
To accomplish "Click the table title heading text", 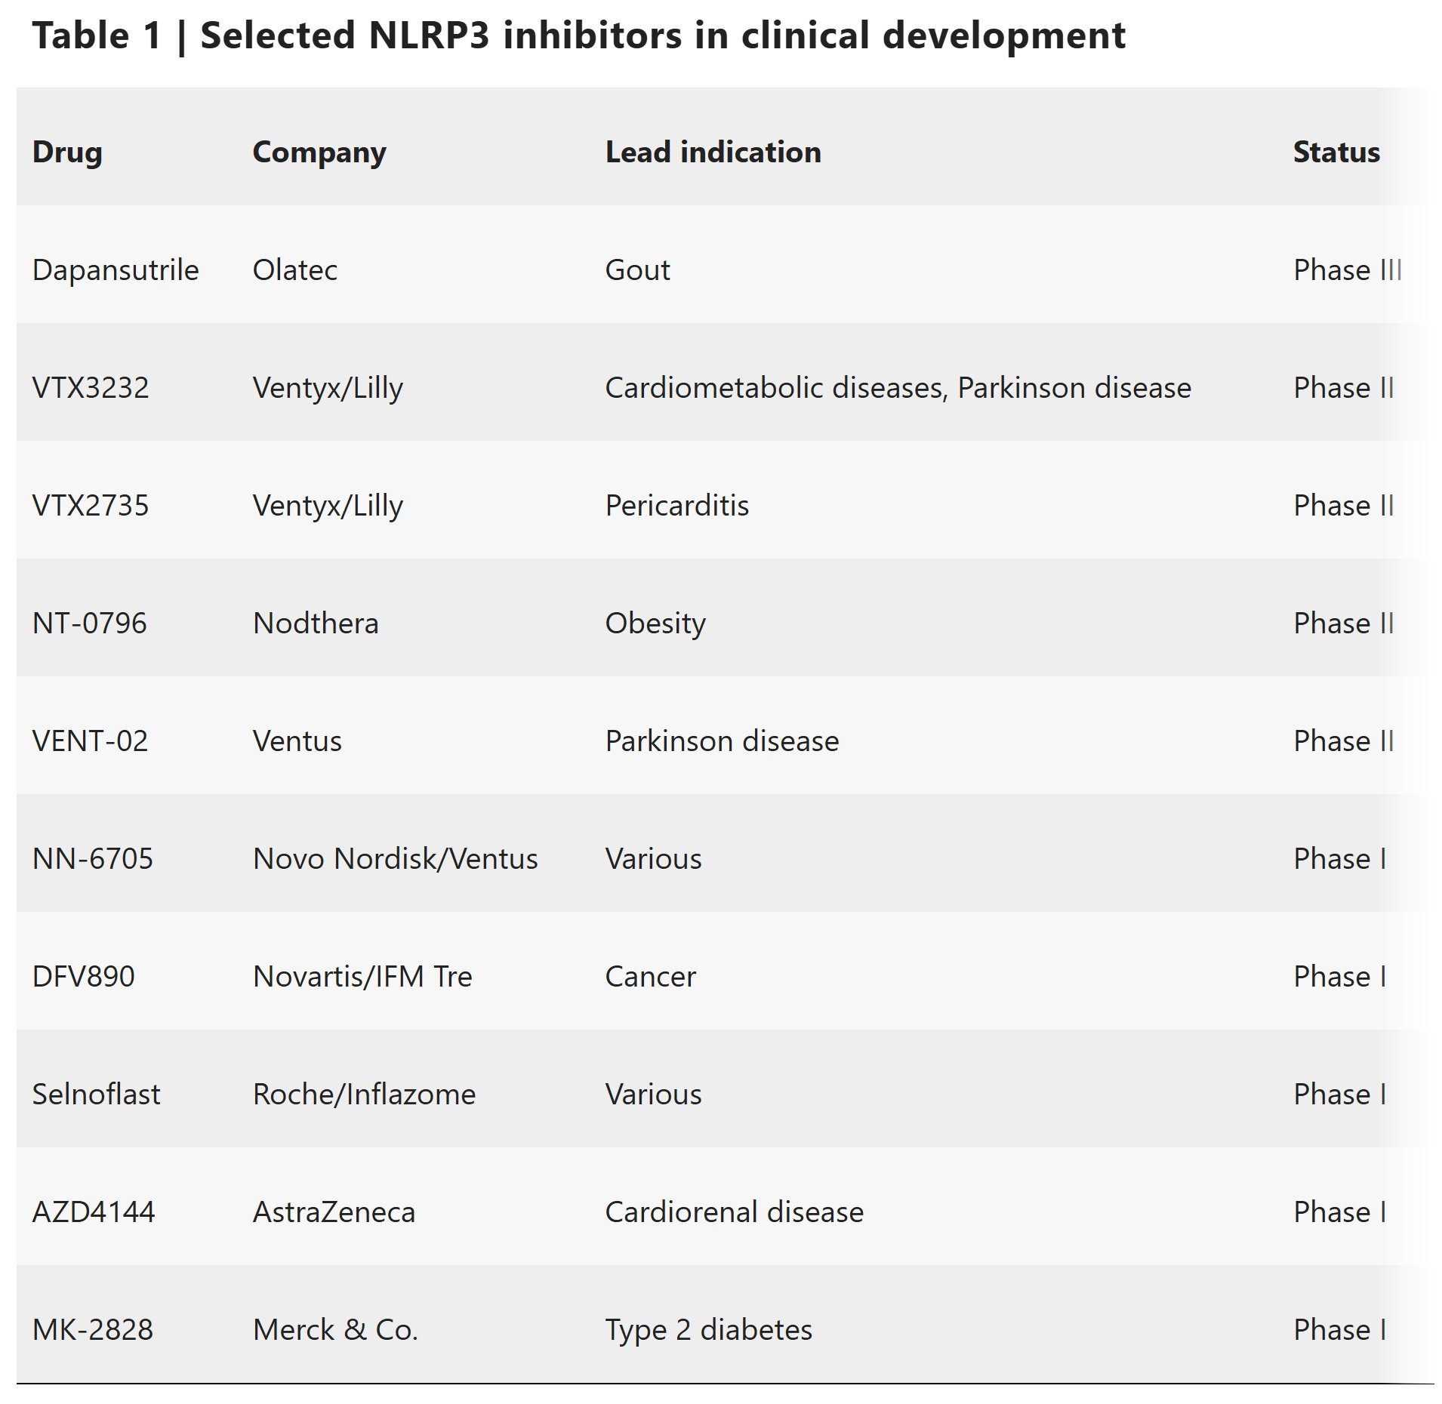I will coord(578,35).
